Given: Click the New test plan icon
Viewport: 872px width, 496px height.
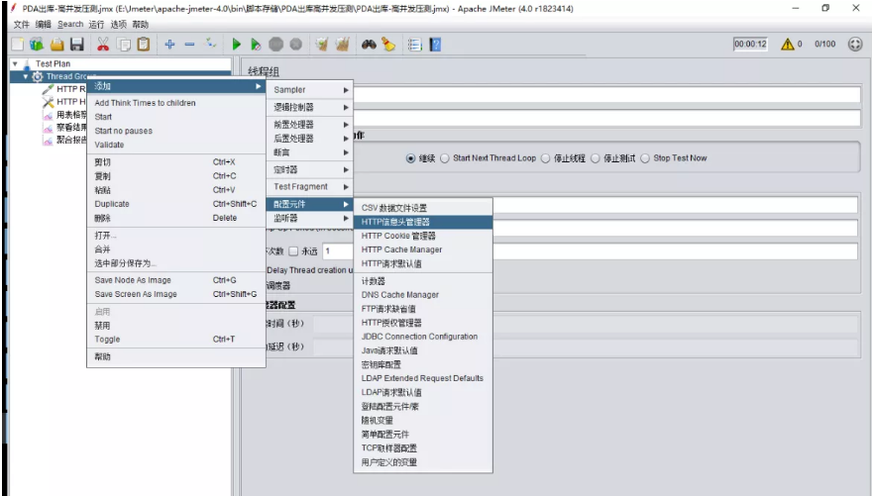Looking at the screenshot, I should coord(18,45).
